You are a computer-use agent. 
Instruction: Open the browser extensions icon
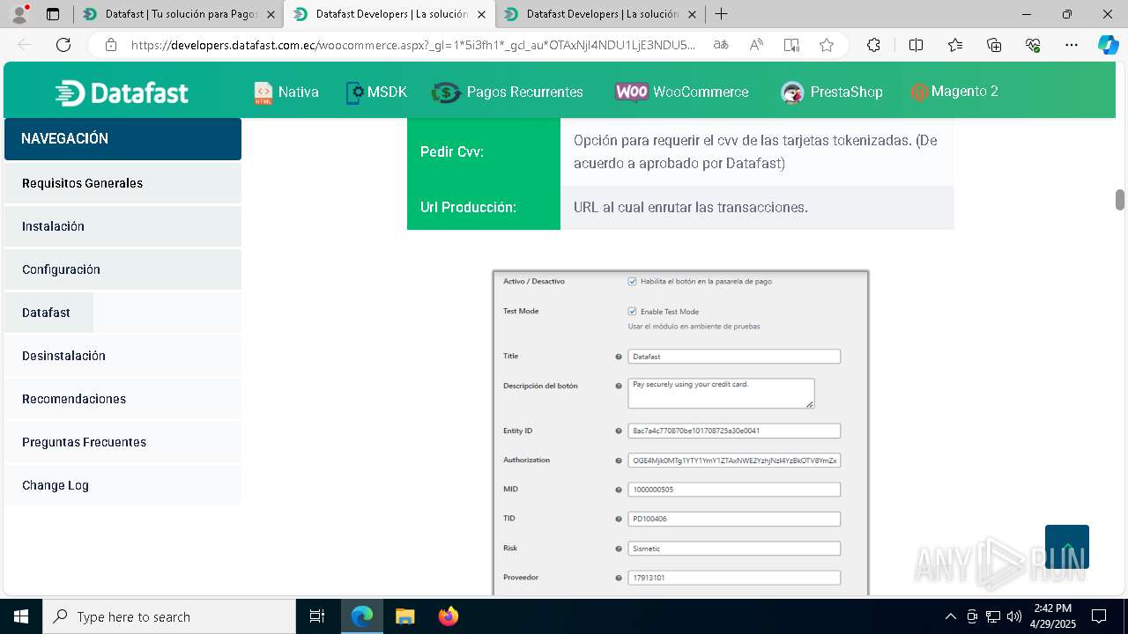[x=873, y=45]
